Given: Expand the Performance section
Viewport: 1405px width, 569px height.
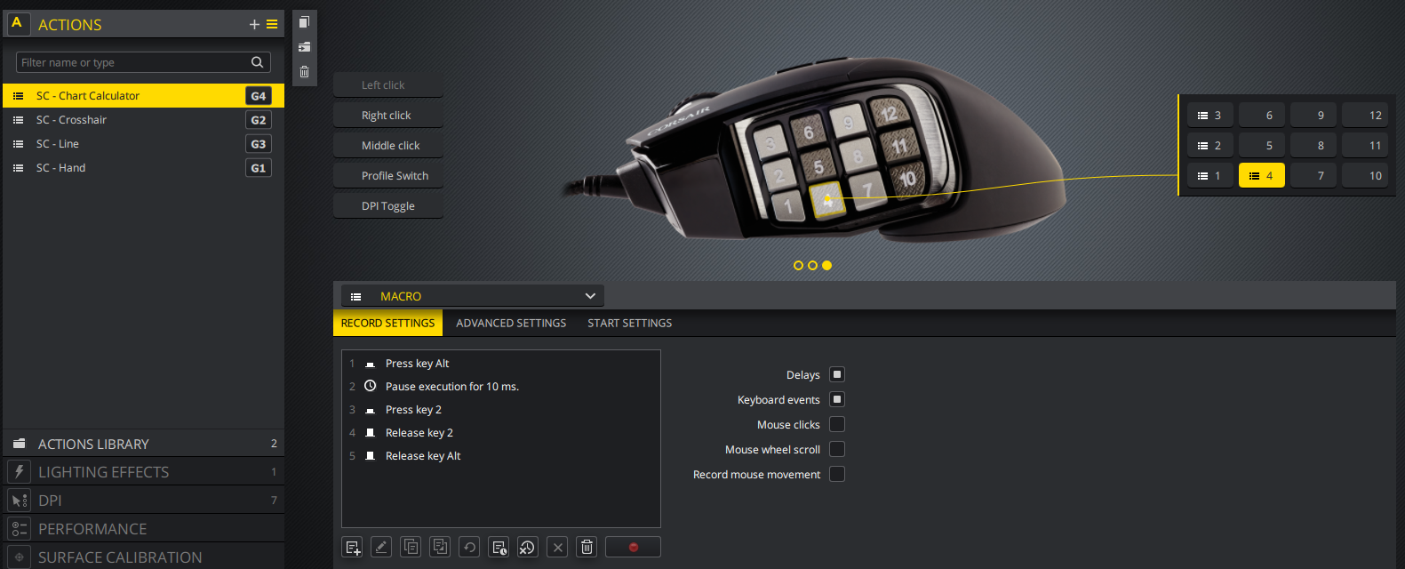Looking at the screenshot, I should 143,529.
